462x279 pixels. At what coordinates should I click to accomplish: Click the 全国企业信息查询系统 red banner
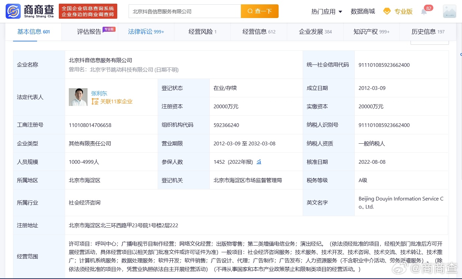pos(88,11)
